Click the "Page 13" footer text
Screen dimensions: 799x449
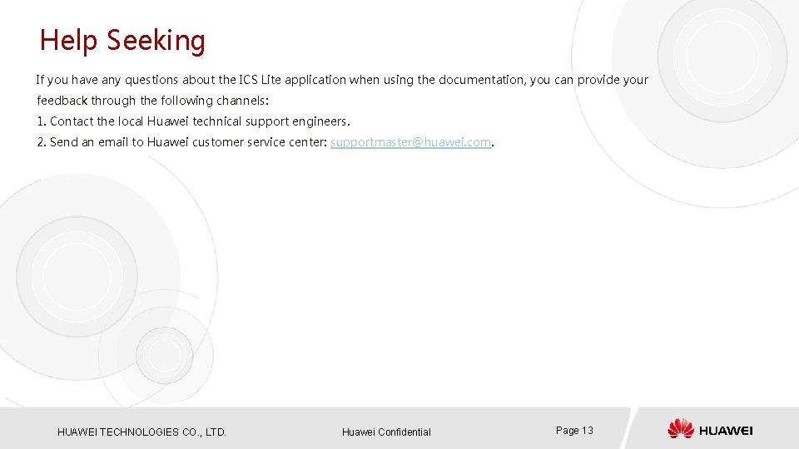[574, 431]
